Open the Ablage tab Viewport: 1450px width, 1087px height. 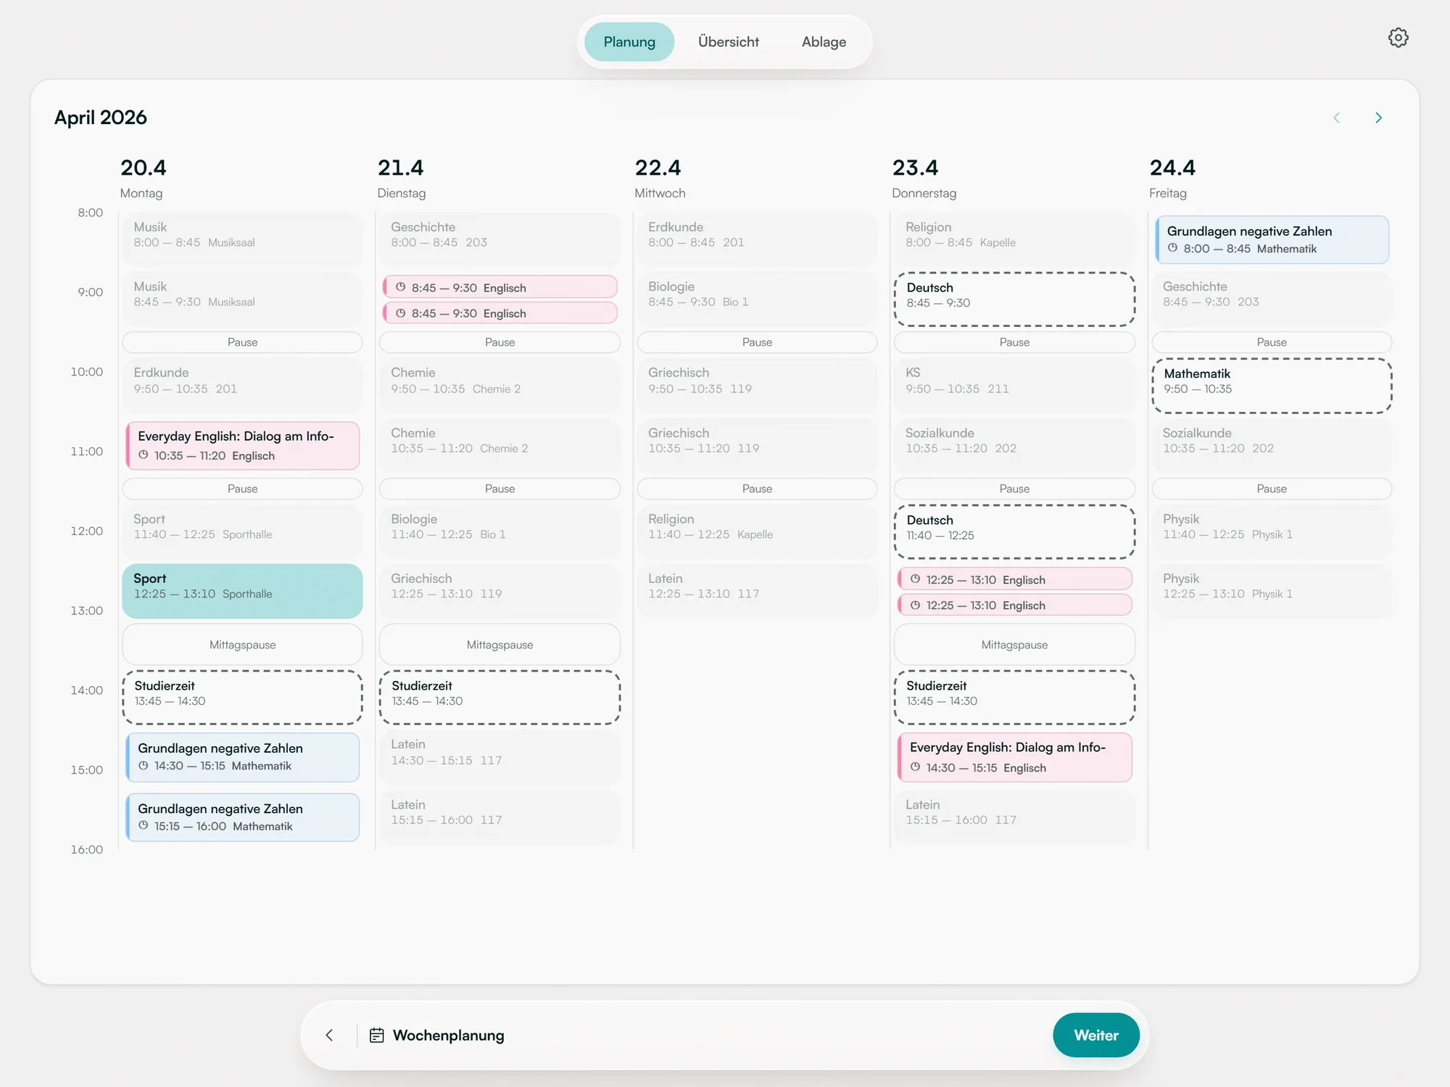coord(824,42)
